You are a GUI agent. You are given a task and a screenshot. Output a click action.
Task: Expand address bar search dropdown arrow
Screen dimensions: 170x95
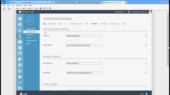[x=50, y=2]
